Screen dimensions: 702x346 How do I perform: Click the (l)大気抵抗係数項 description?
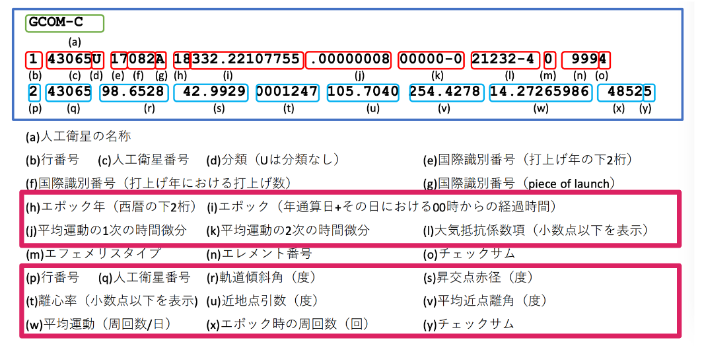(x=536, y=230)
